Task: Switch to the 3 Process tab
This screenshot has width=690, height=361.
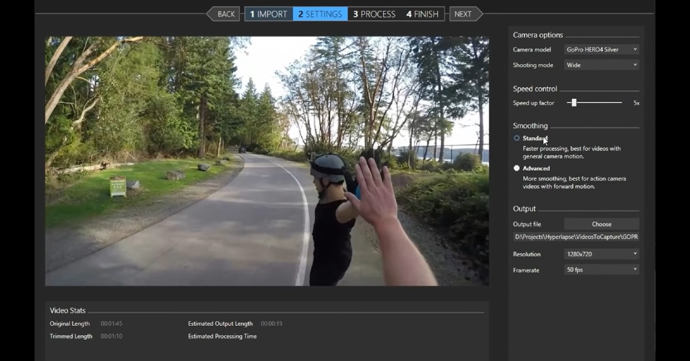Action: click(x=373, y=14)
